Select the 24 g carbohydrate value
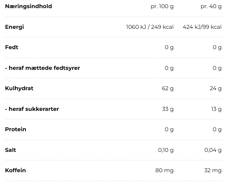 pos(216,88)
